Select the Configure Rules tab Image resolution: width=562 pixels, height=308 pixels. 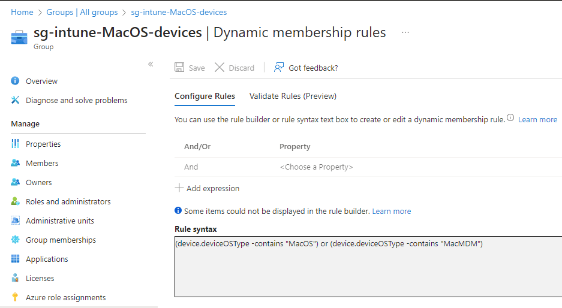point(205,96)
